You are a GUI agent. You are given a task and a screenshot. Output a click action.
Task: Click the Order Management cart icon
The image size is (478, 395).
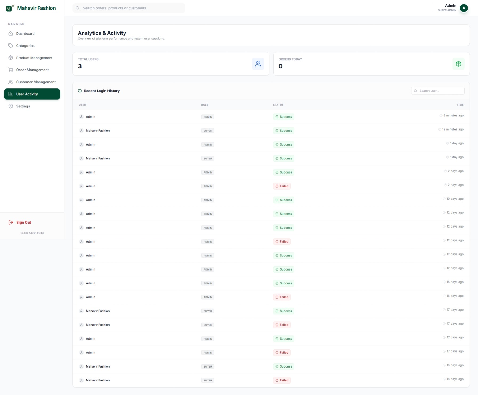11,70
